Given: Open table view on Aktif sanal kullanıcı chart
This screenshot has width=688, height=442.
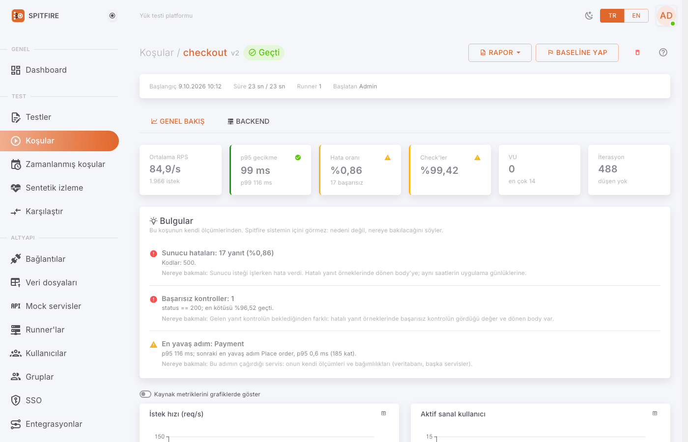Looking at the screenshot, I should 655,414.
